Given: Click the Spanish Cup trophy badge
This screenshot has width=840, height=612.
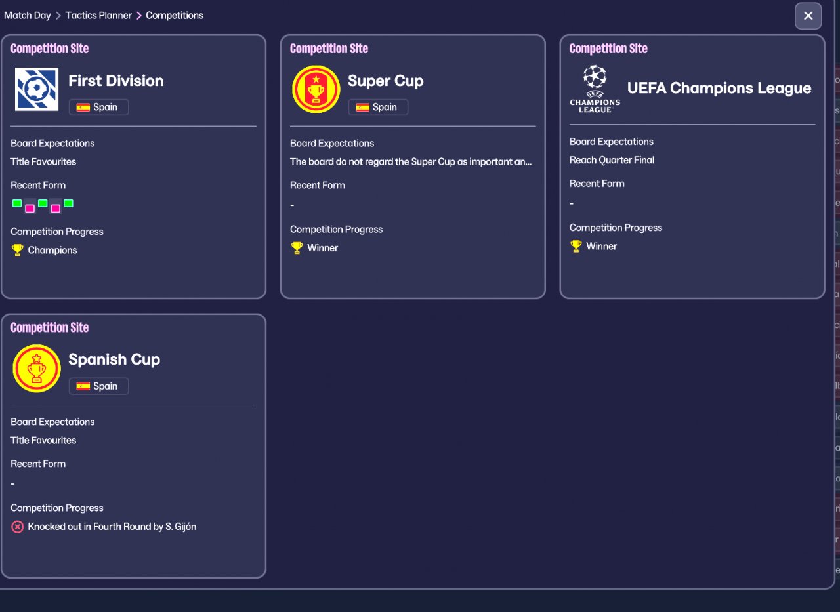Looking at the screenshot, I should point(37,368).
